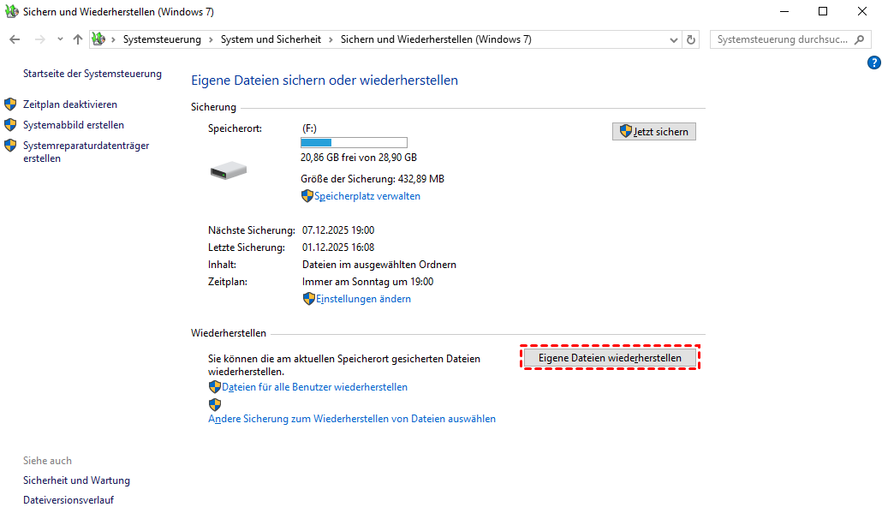Refresh the Control Panel view
The height and width of the screenshot is (519, 882).
pyautogui.click(x=692, y=39)
